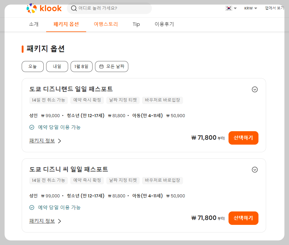The image size is (289, 245).
Task: Expand the 도쿄 디즈니 씨 일일 패스포트 card chevron
Action: coord(255,170)
